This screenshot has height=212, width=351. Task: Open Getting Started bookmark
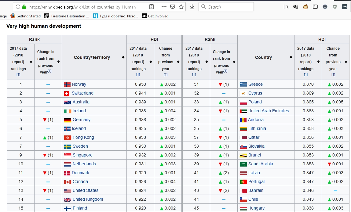coord(26,16)
